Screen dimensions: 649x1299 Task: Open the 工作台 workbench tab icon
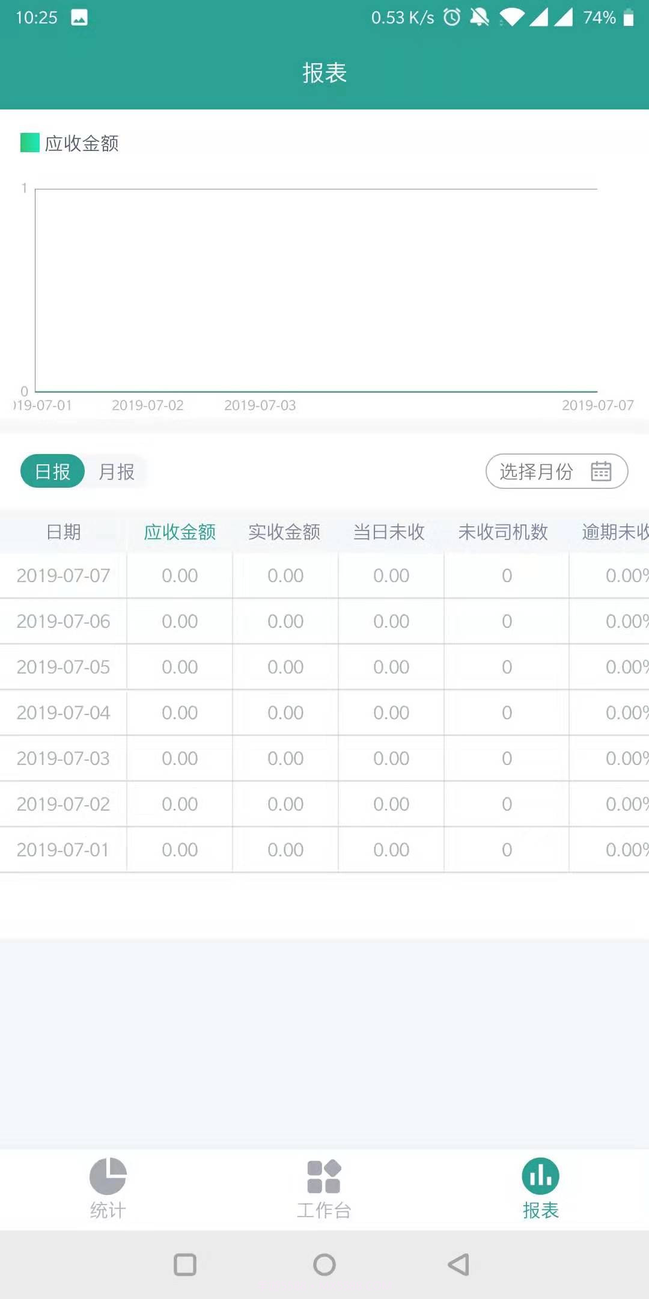click(x=324, y=1176)
